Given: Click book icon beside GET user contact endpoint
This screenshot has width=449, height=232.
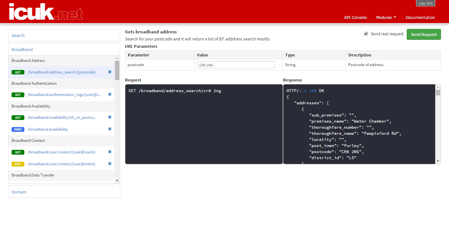Looking at the screenshot, I should [x=110, y=152].
